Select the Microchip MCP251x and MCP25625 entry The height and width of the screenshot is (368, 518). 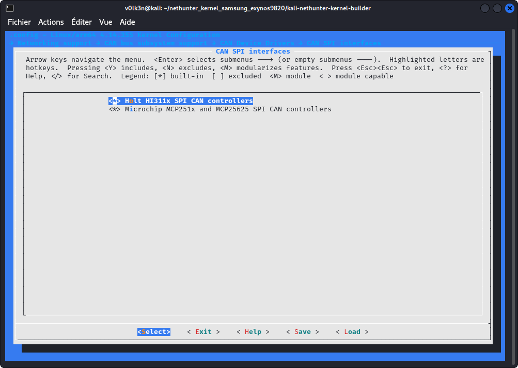228,109
